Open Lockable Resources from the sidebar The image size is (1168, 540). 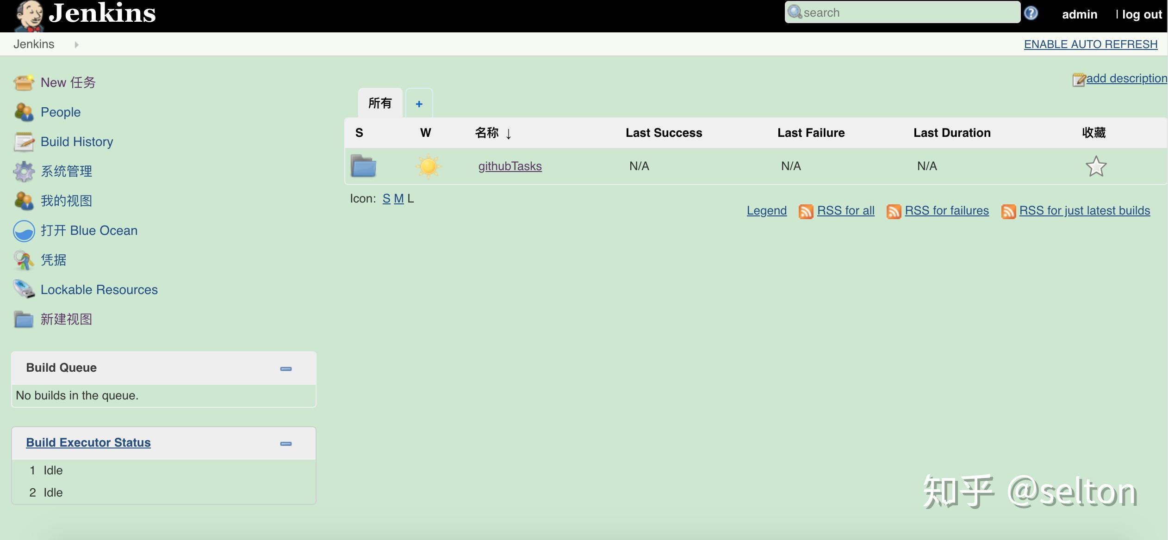pos(99,289)
